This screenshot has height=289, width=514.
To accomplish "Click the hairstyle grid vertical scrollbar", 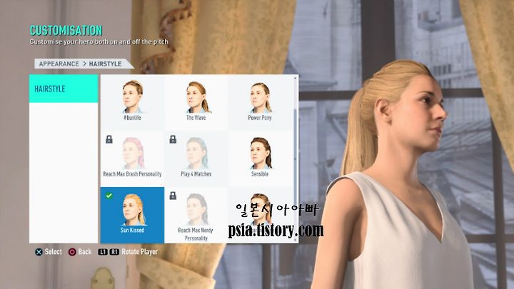I will (x=296, y=158).
